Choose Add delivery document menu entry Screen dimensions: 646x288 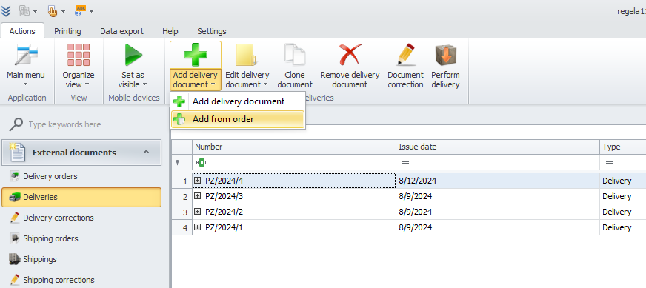238,101
